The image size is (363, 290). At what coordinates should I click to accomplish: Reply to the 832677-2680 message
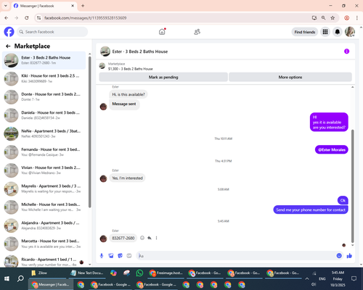click(150, 238)
